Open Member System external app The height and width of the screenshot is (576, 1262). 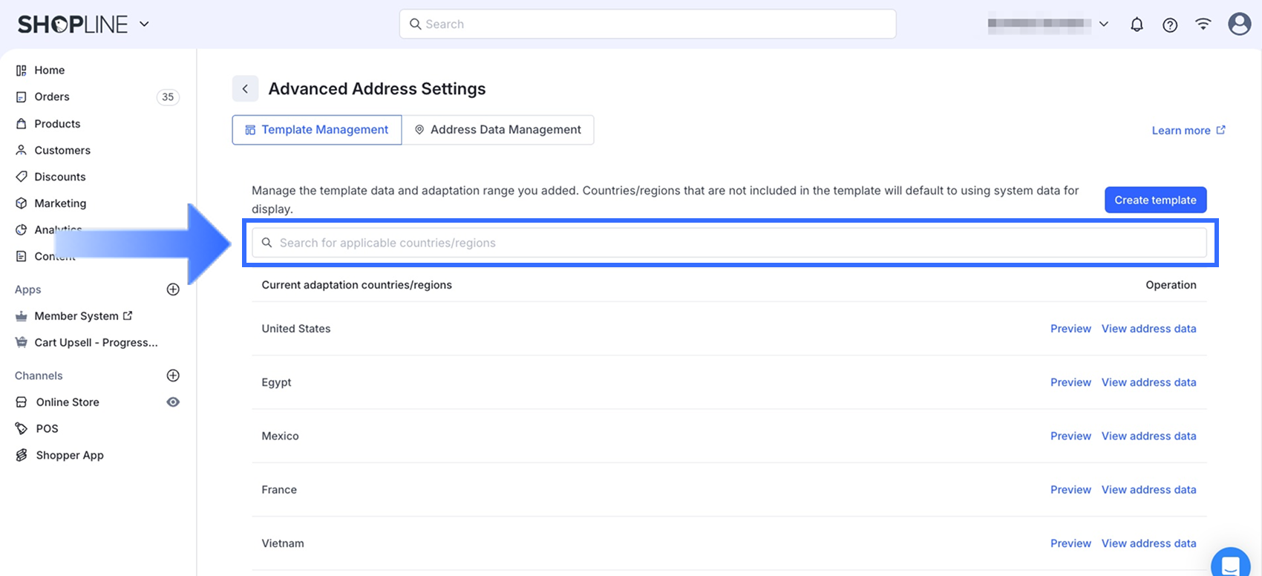[76, 316]
